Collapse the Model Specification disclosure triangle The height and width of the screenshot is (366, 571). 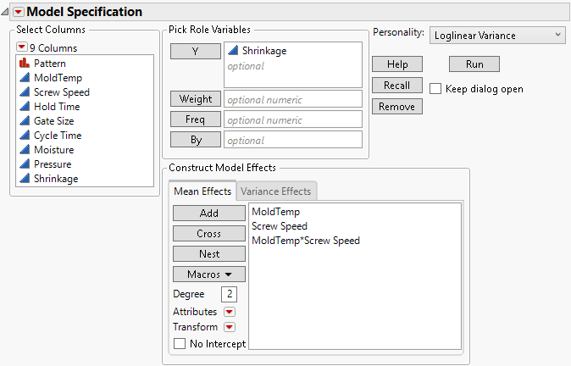pyautogui.click(x=6, y=12)
